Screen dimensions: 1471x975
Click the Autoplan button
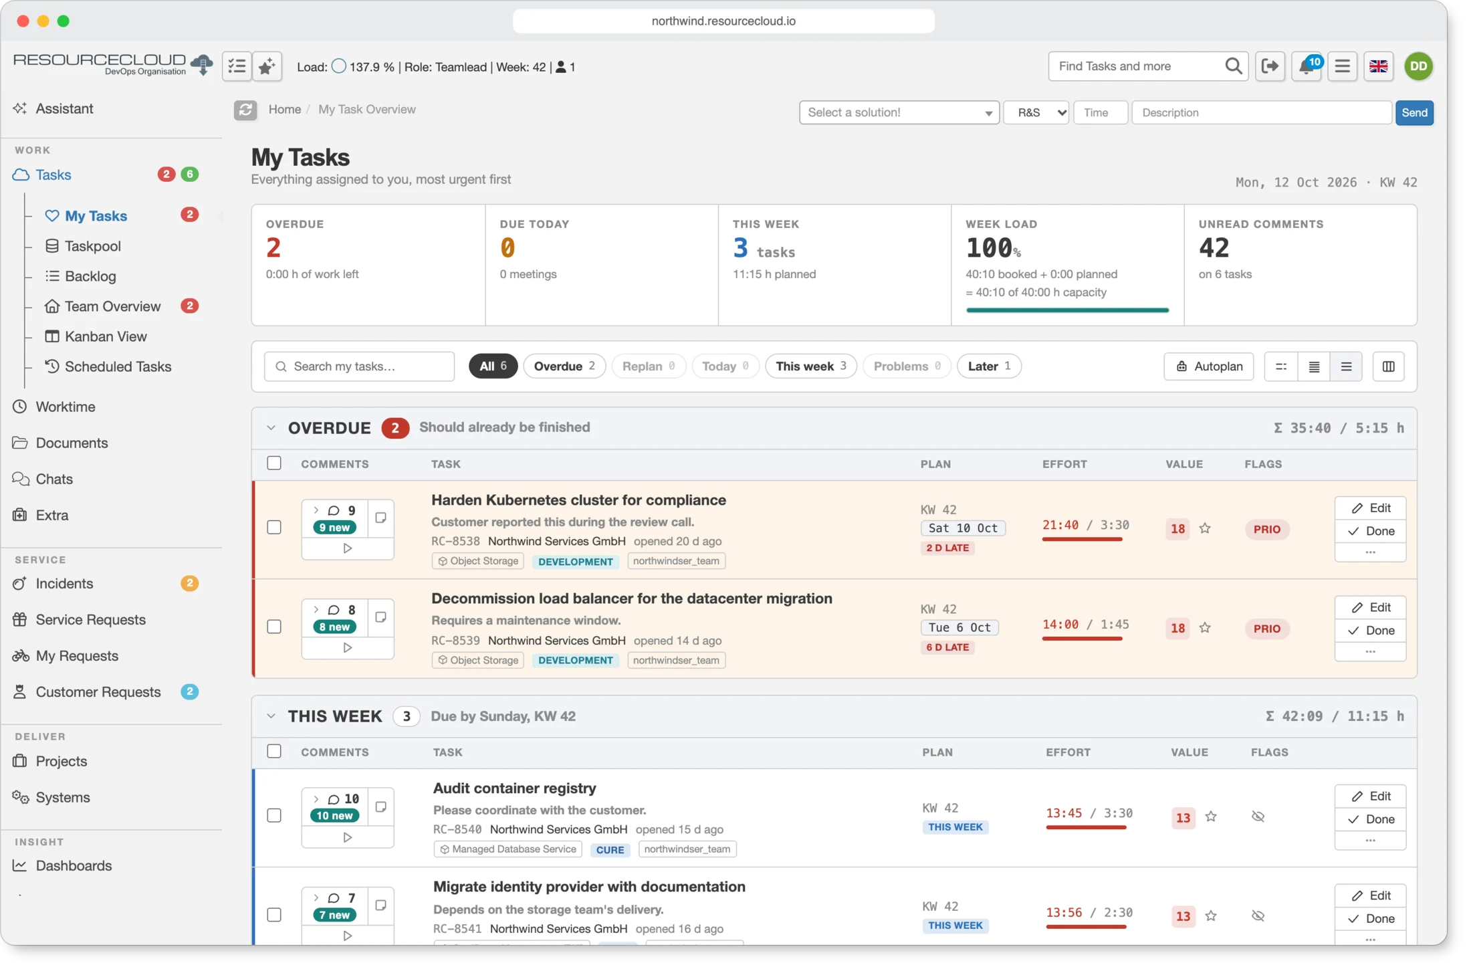pos(1208,366)
